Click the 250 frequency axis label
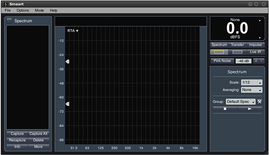 tap(114, 148)
